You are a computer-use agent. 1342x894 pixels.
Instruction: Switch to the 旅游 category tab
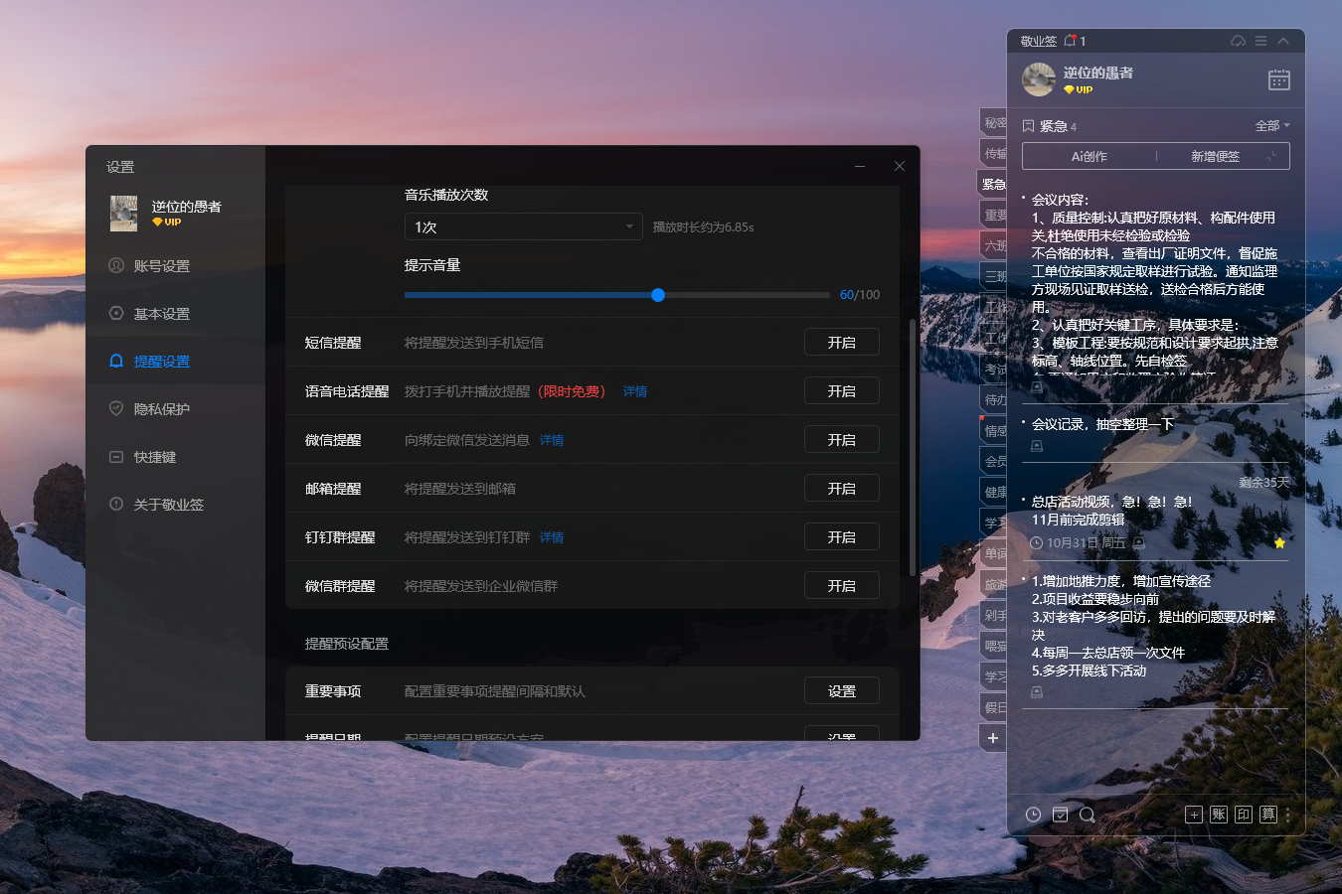994,584
